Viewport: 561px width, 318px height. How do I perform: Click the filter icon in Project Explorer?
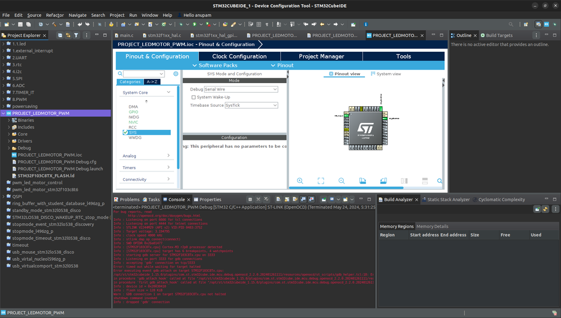pos(76,35)
